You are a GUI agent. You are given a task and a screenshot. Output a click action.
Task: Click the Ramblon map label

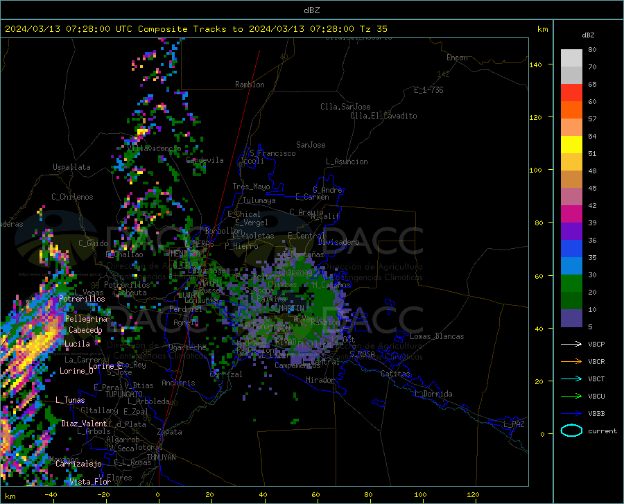point(250,85)
